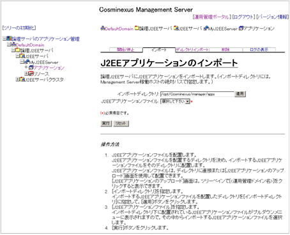The width and height of the screenshot is (290, 235).
Task: Collapse the J2EEサーバ tree node
Action: point(17,56)
